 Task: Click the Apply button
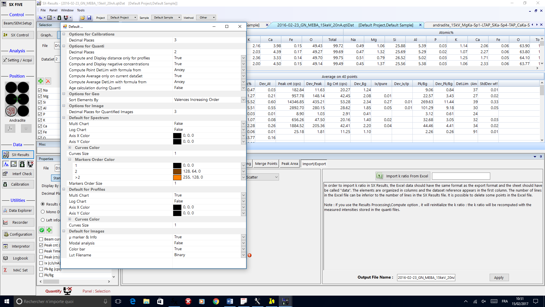(x=499, y=277)
